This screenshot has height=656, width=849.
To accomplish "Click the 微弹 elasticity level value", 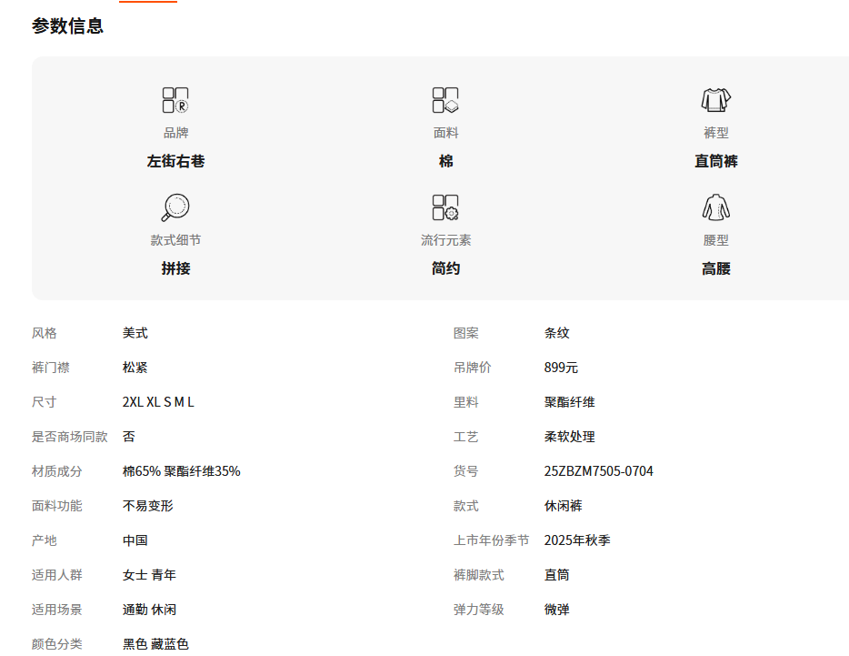I will click(x=556, y=610).
